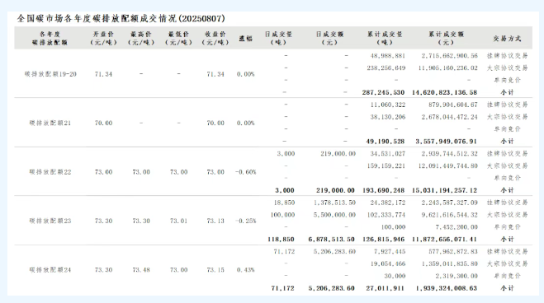This screenshot has height=303, width=544.
Task: Click cumulative volume 7,927,445
Action: (390, 251)
